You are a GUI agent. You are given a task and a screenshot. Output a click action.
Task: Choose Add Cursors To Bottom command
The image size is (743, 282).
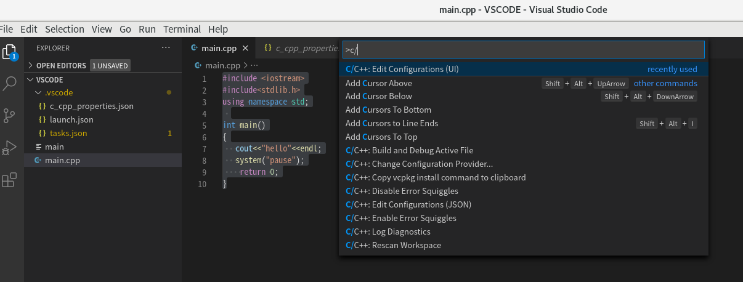tap(525, 110)
